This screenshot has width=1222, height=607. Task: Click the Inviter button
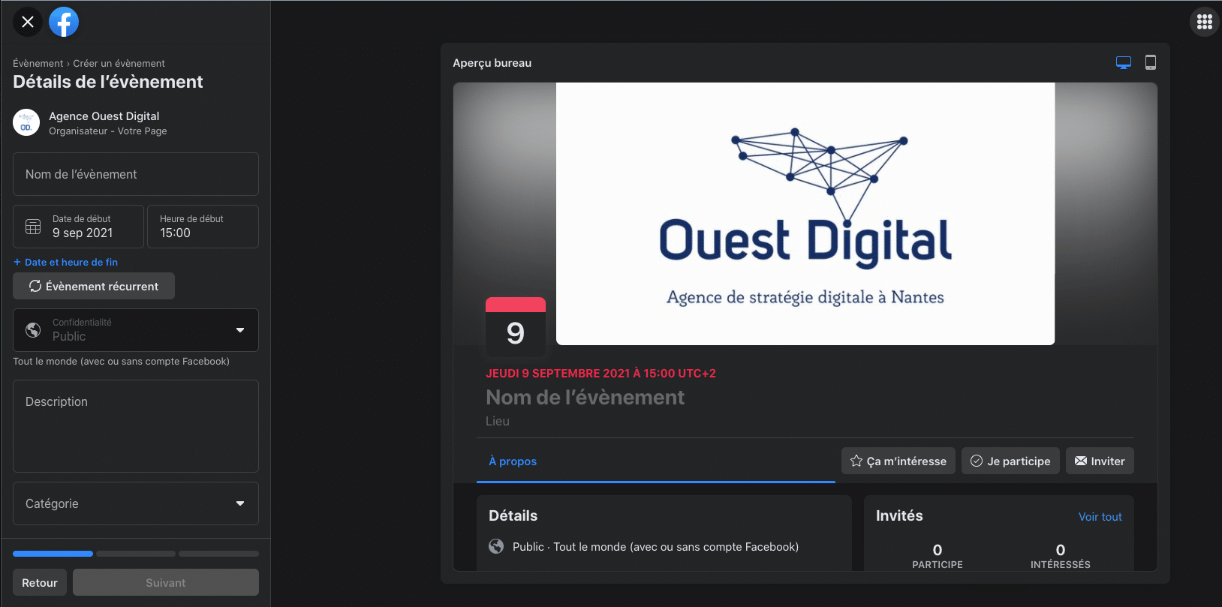pyautogui.click(x=1100, y=461)
